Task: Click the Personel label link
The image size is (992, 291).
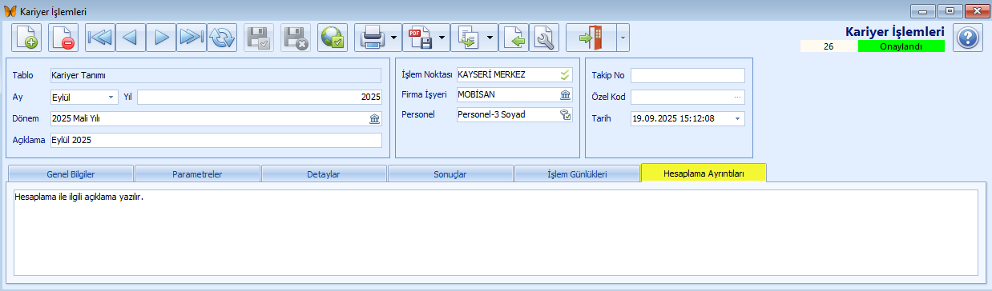Action: (x=417, y=114)
